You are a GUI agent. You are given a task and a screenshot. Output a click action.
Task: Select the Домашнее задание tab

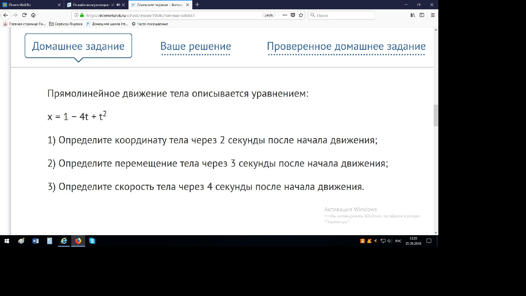point(78,46)
